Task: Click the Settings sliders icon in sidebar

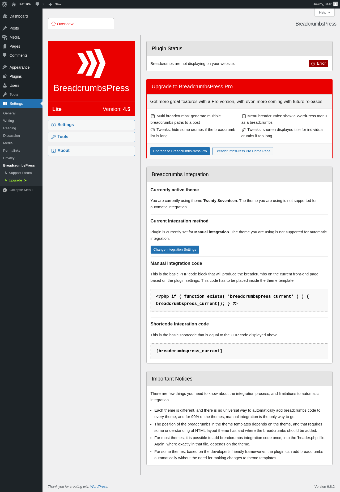Action: click(5, 104)
